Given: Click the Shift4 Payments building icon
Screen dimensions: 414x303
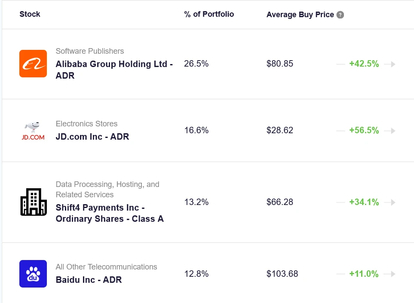Looking at the screenshot, I should [x=33, y=202].
